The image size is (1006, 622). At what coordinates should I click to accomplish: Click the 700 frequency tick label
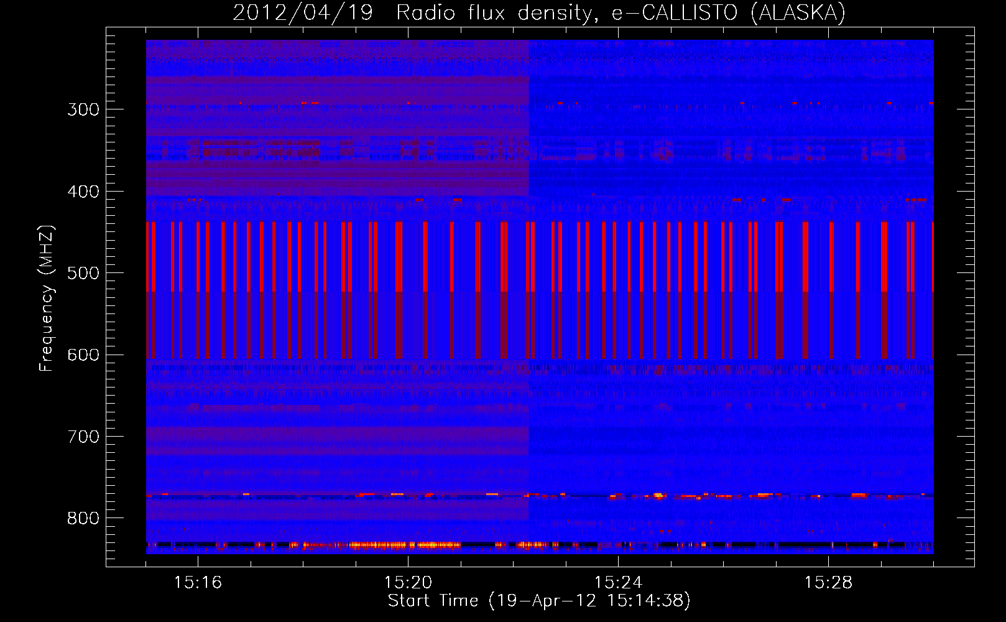[x=83, y=437]
